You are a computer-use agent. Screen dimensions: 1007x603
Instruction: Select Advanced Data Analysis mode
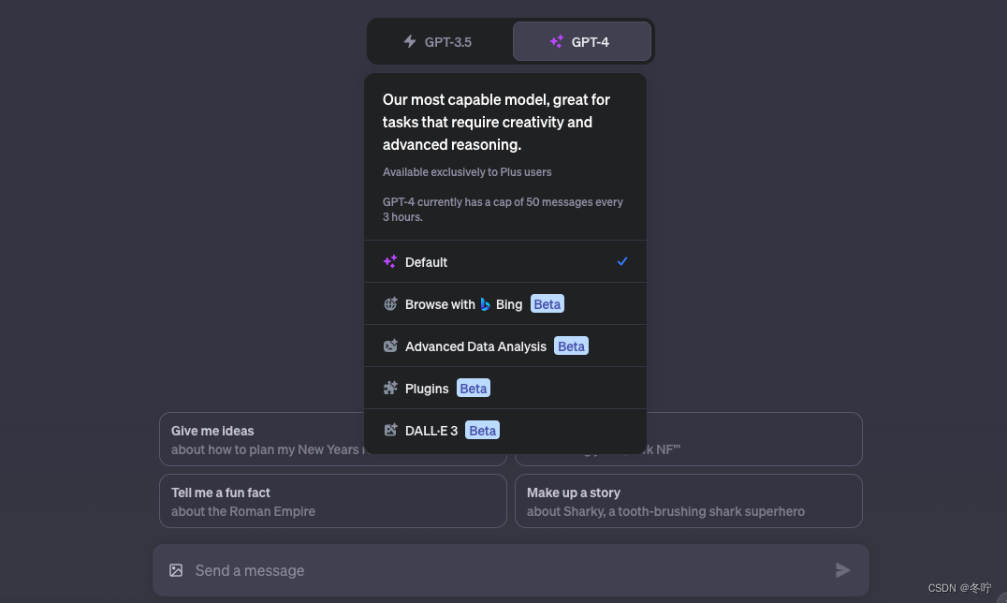pyautogui.click(x=505, y=346)
